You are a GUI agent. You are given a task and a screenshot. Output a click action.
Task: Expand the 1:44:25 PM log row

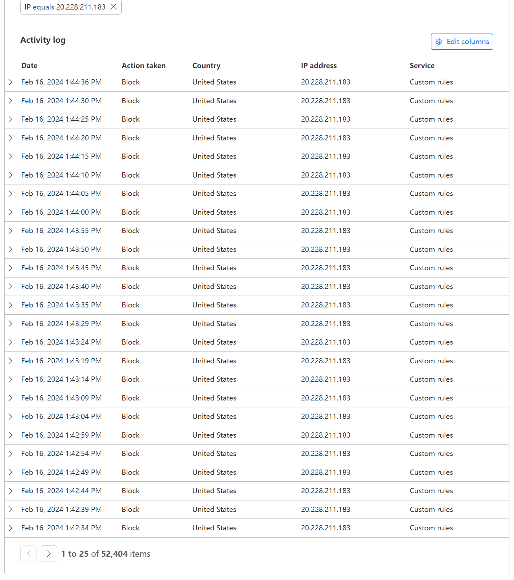[11, 119]
